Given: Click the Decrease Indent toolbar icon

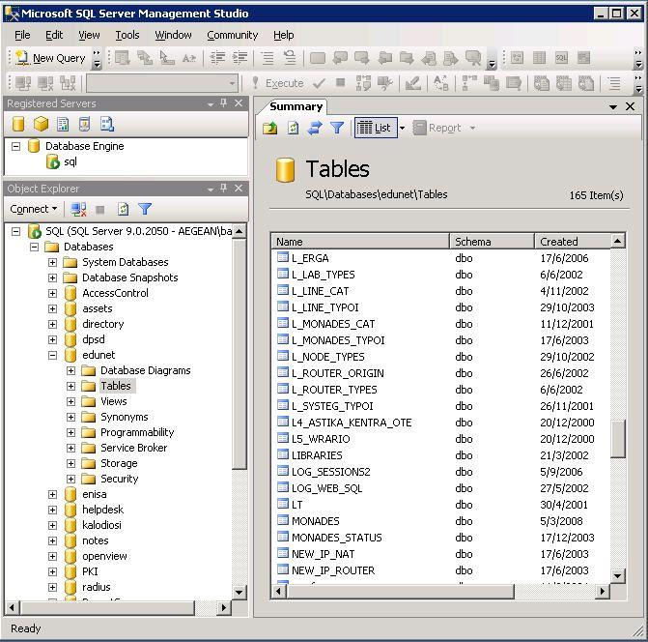Looking at the screenshot, I should 217,58.
